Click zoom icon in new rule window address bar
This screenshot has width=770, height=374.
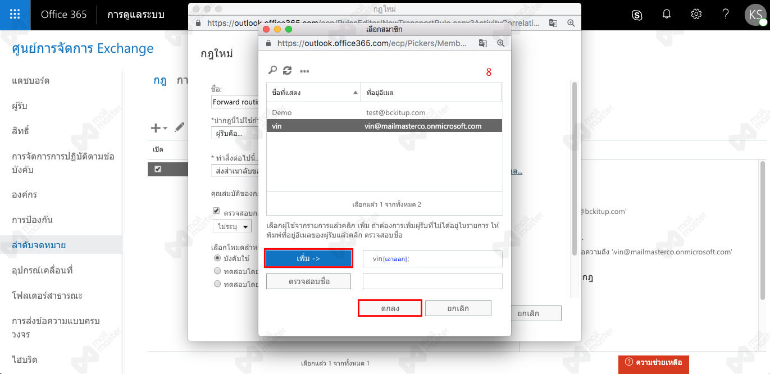point(571,23)
